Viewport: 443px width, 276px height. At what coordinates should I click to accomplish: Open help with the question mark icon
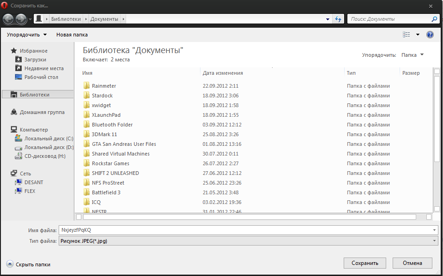click(x=430, y=35)
